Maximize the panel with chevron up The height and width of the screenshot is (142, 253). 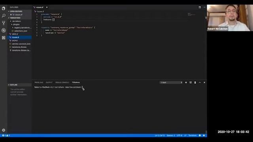coord(200,82)
